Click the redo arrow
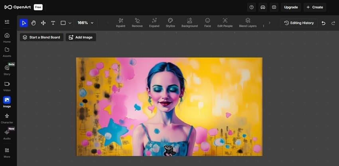The height and width of the screenshot is (166, 339). coord(333,23)
